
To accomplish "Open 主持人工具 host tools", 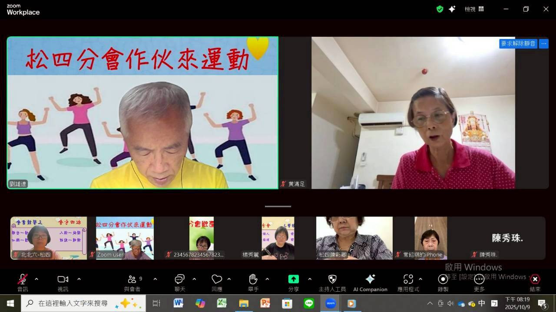I will click(x=332, y=279).
